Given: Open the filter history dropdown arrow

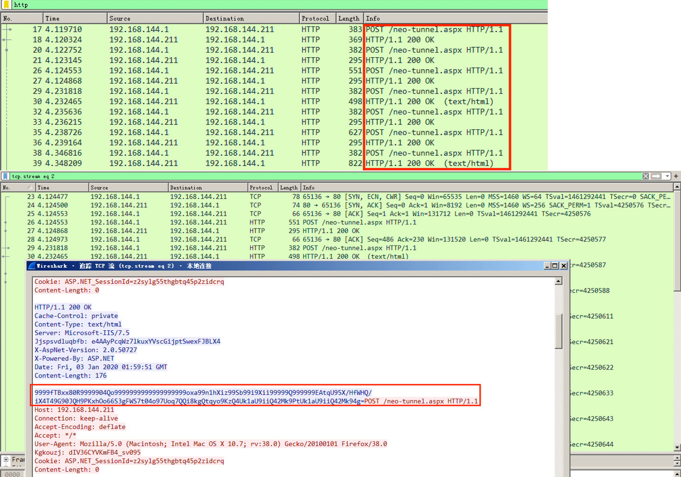Looking at the screenshot, I should click(667, 176).
